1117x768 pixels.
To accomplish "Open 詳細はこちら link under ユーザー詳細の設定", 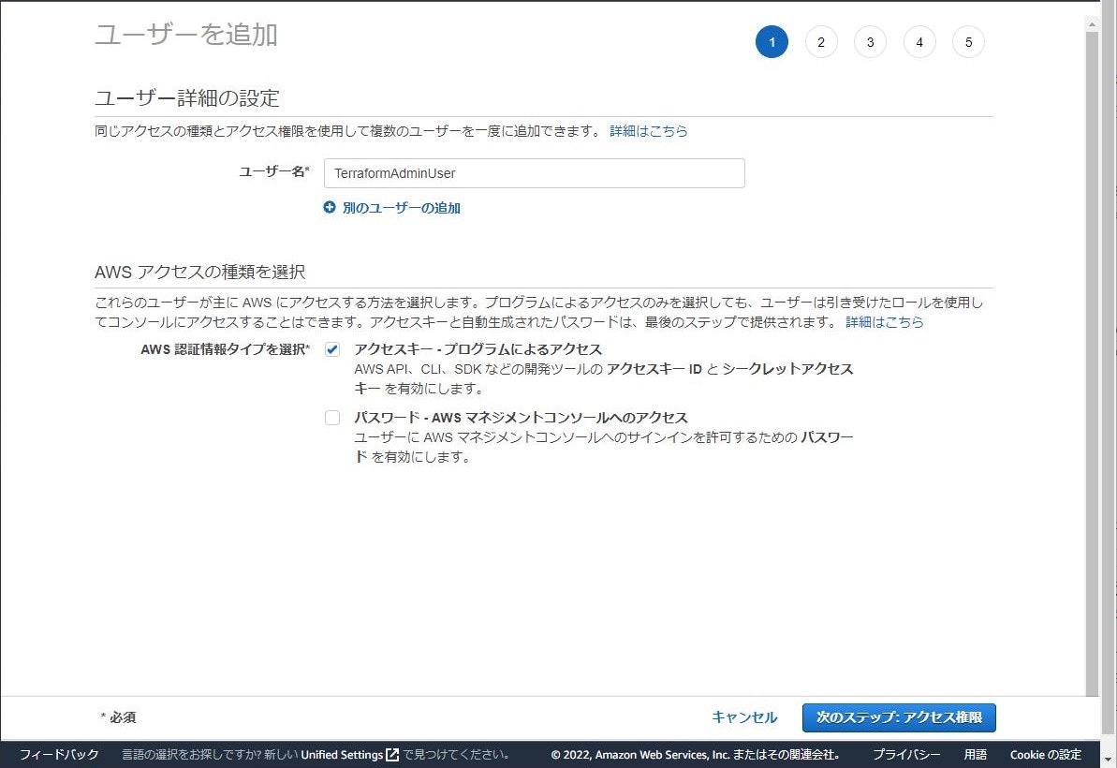I will 648,131.
